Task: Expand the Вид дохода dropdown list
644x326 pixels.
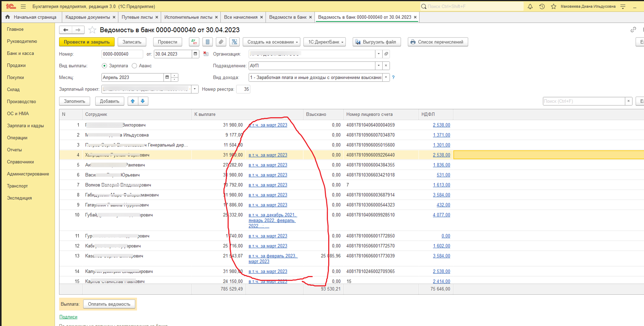Action: (386, 77)
